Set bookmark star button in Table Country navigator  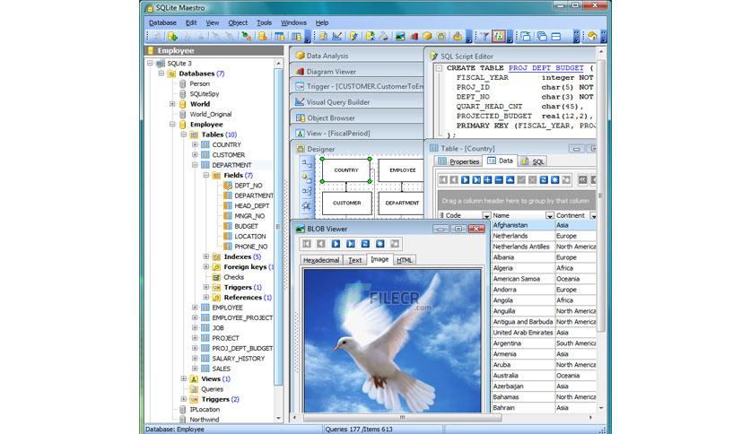coord(554,179)
